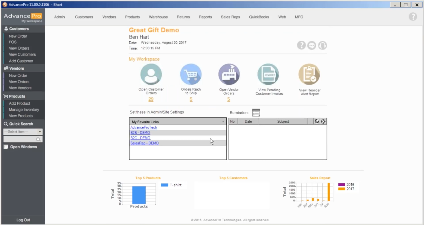Screen dimensions: 424x225
Task: Click into the Quick Search text field
Action: pos(19,140)
